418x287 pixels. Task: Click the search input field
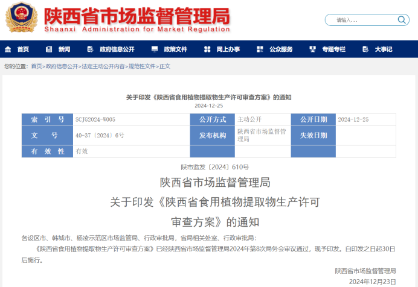[362, 20]
